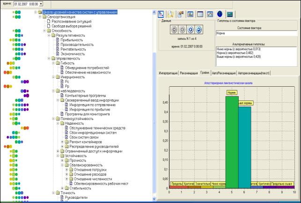The image size is (301, 203).
Task: Click folder icon of Точность node
Action: click(58, 193)
